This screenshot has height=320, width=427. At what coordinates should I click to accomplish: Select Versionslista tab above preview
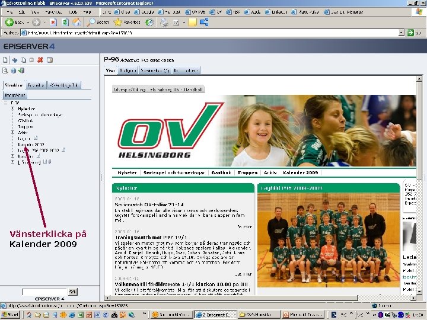click(x=155, y=70)
